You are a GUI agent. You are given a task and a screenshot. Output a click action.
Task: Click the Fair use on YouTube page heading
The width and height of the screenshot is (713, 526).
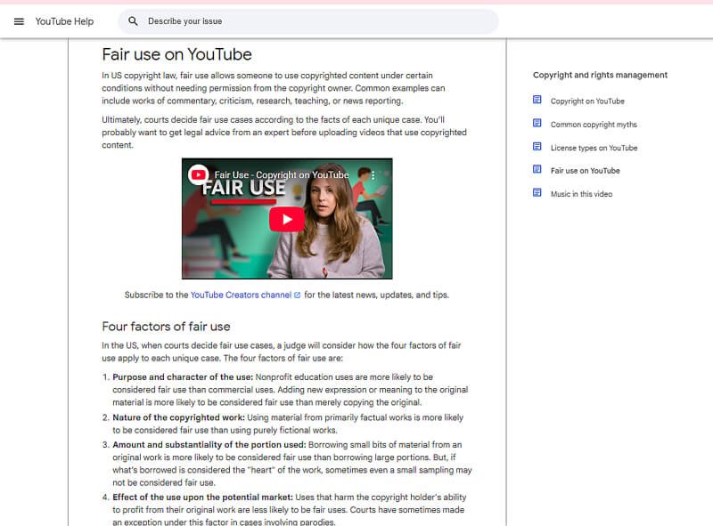[176, 54]
